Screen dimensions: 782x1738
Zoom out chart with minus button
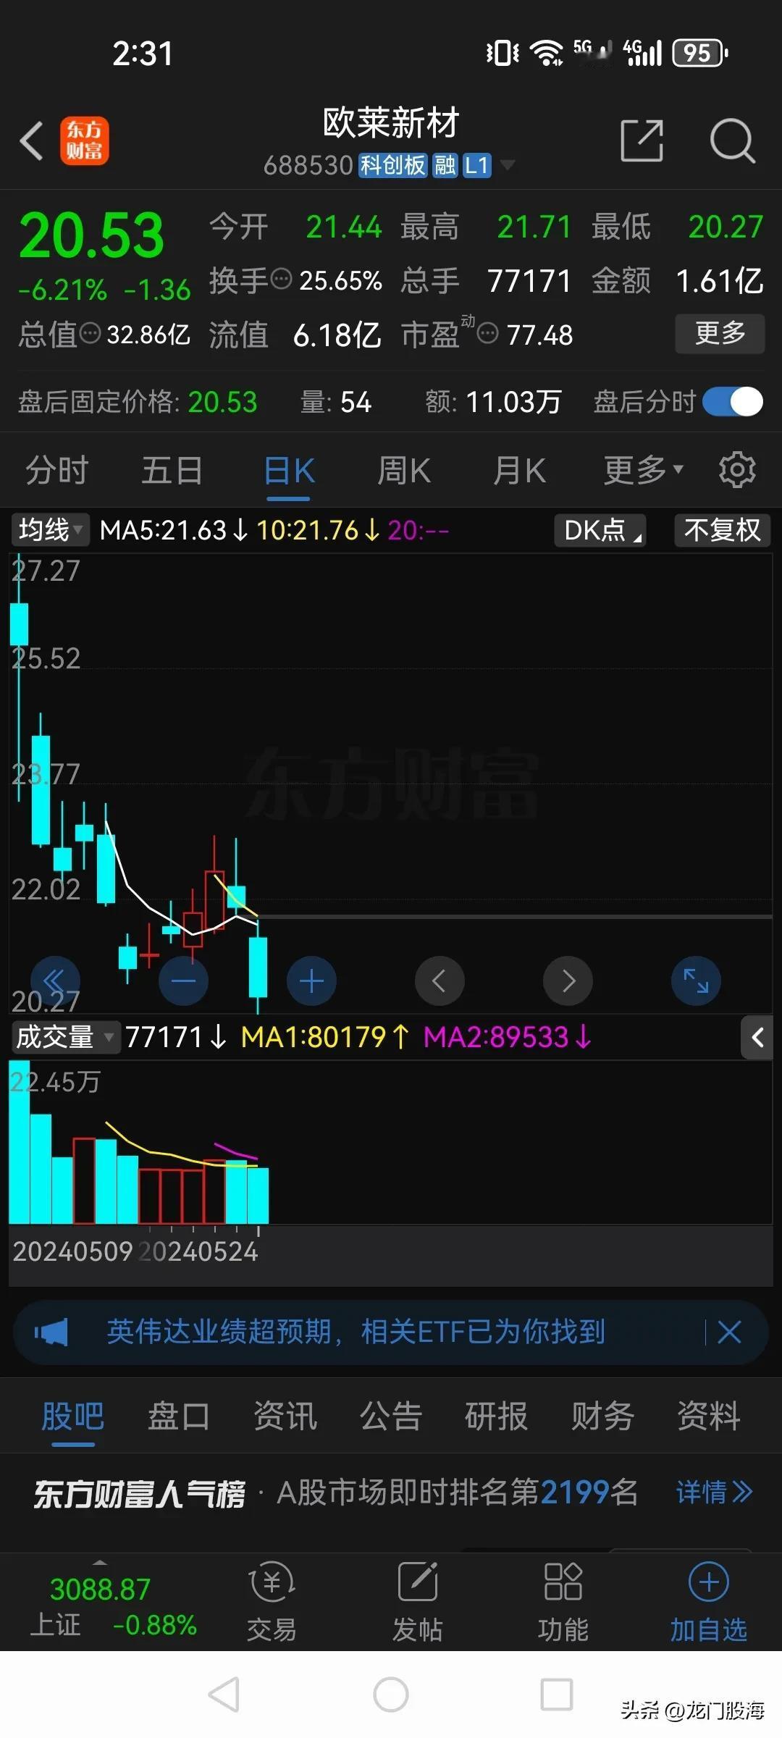coord(184,981)
